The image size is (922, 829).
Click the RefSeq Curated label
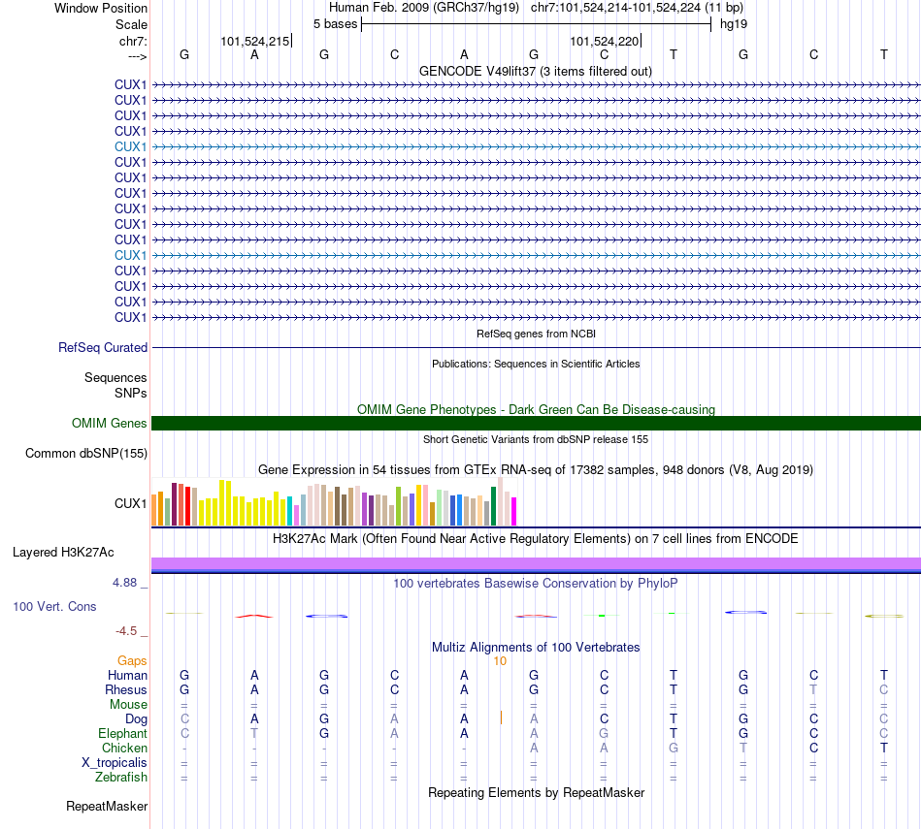click(103, 347)
